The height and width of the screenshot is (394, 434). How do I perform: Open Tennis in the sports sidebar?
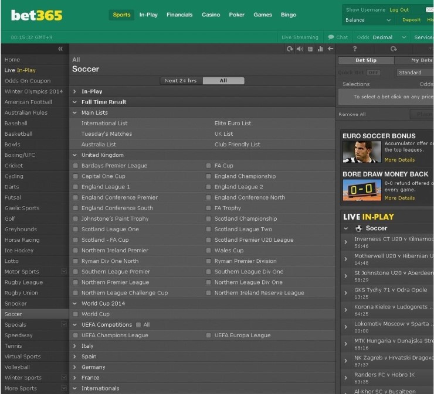click(13, 345)
